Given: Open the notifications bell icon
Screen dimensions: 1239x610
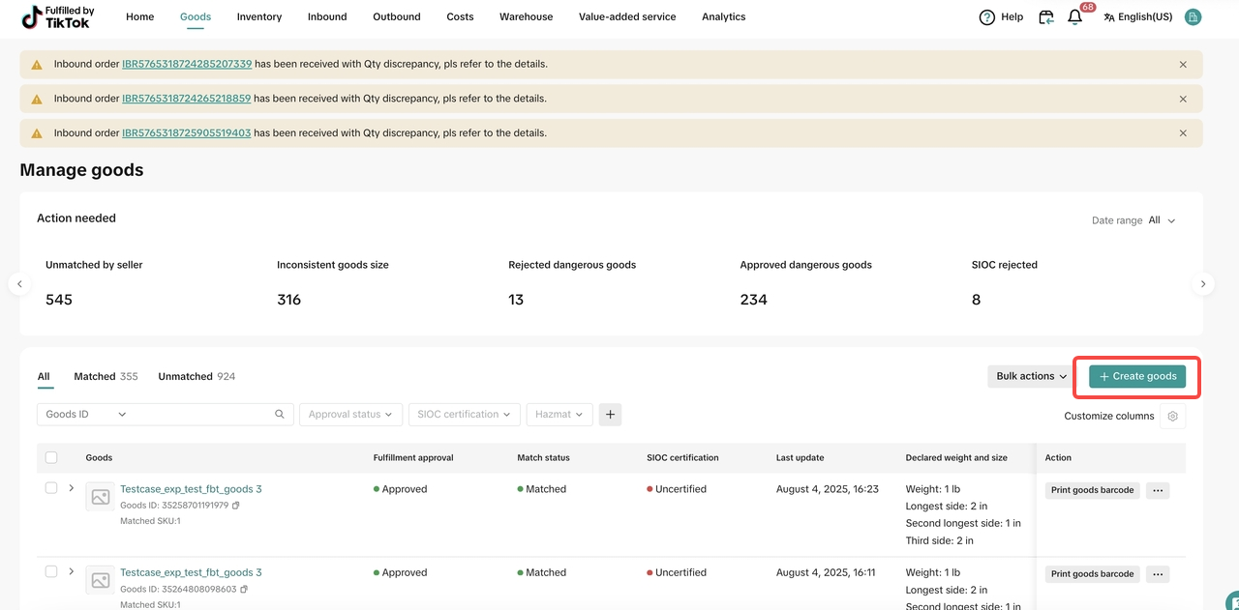Looking at the screenshot, I should tap(1074, 17).
